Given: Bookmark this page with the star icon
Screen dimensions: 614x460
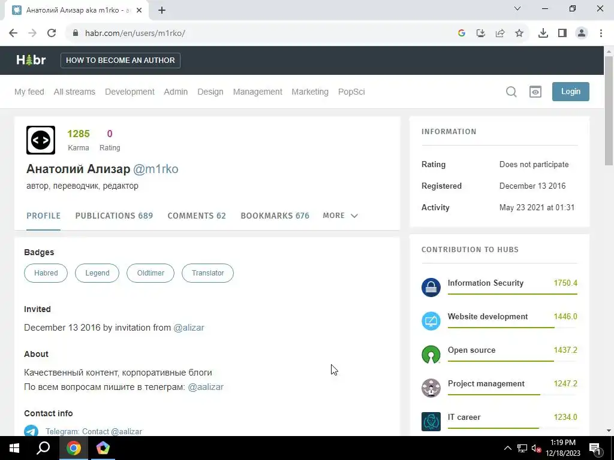Looking at the screenshot, I should tap(519, 34).
